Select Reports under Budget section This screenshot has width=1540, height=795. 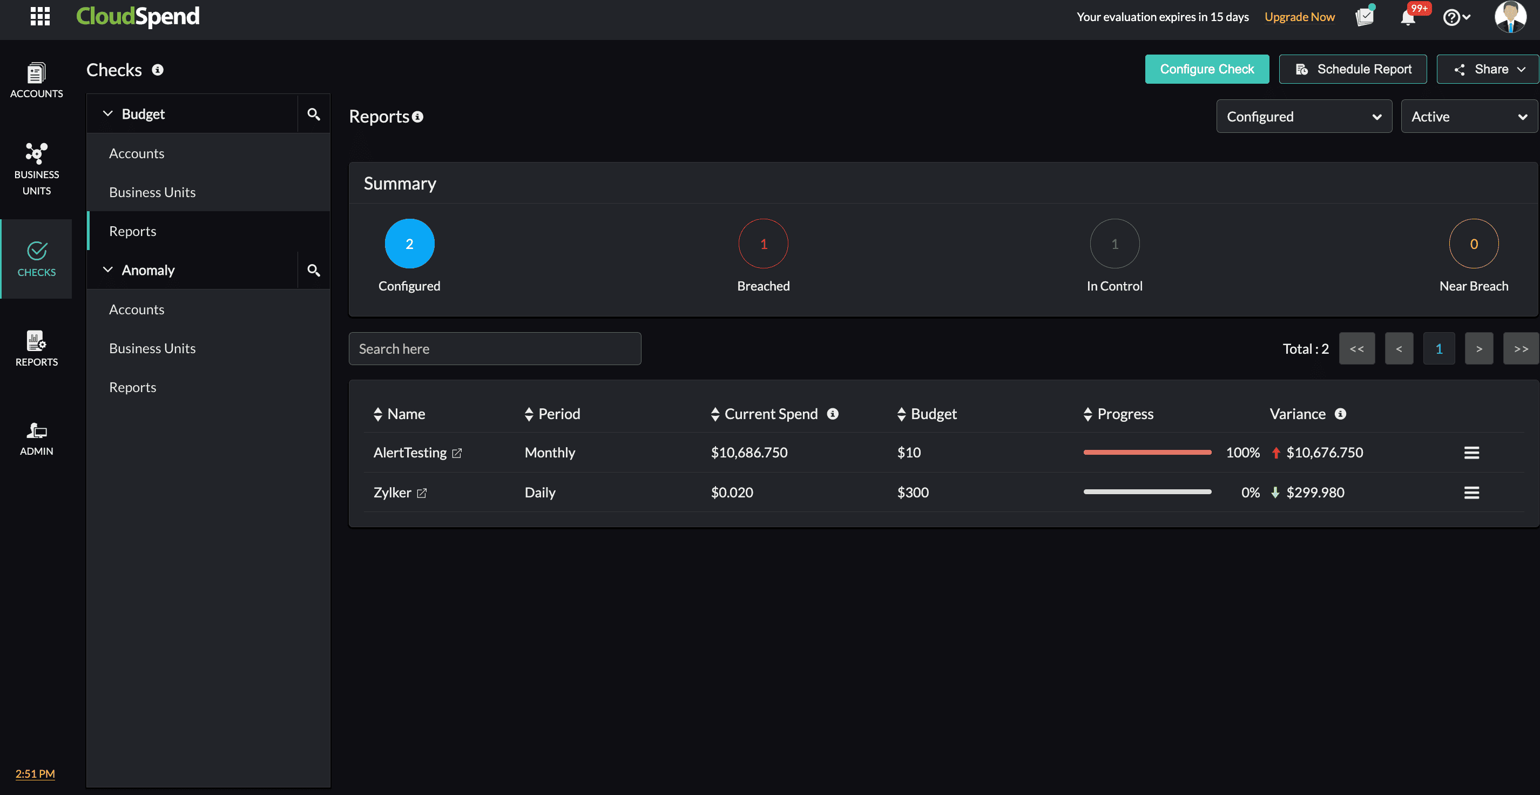[133, 231]
